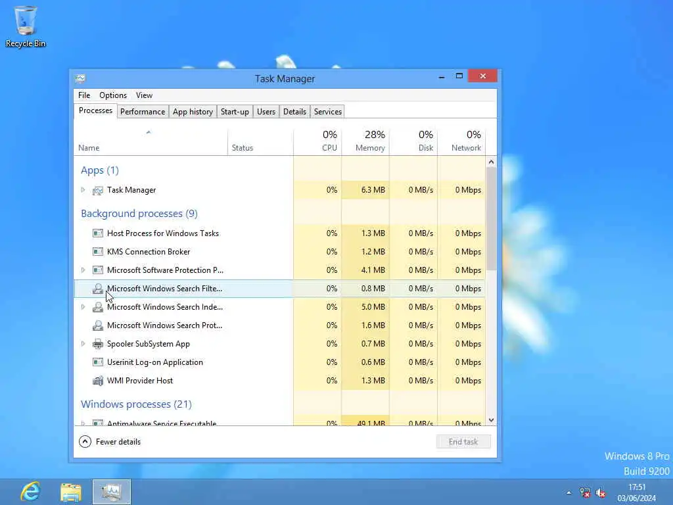Open File Explorer from the taskbar

pyautogui.click(x=71, y=492)
